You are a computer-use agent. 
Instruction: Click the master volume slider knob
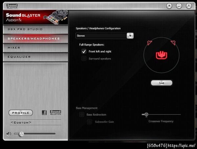(21, 134)
